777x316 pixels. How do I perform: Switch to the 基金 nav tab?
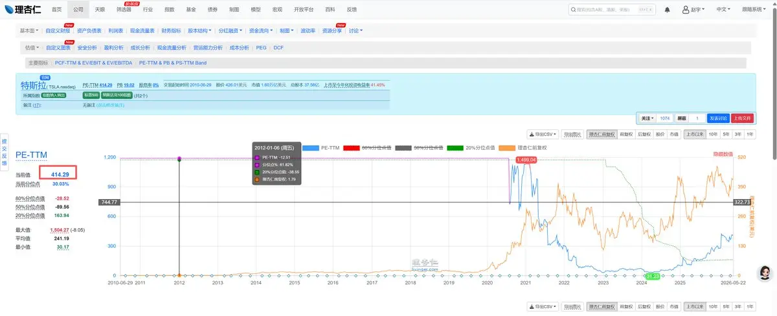click(190, 10)
